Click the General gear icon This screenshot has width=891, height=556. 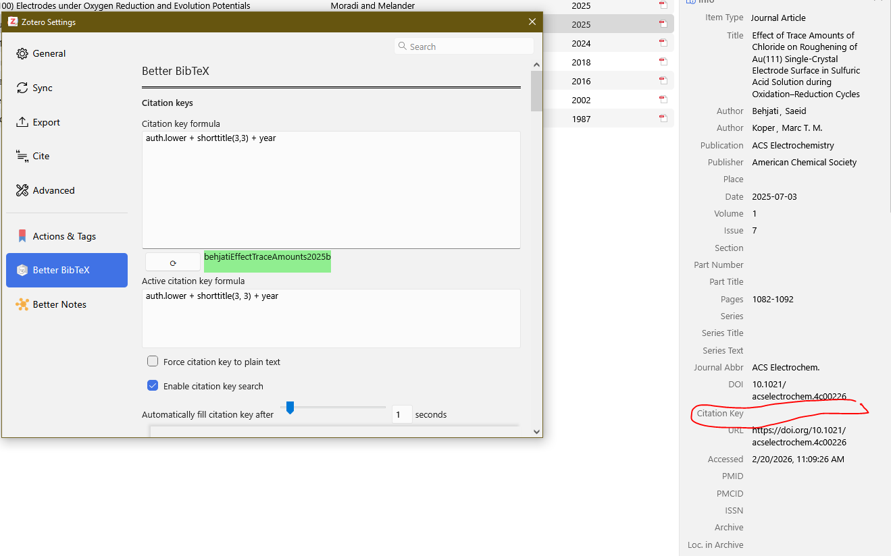point(22,53)
